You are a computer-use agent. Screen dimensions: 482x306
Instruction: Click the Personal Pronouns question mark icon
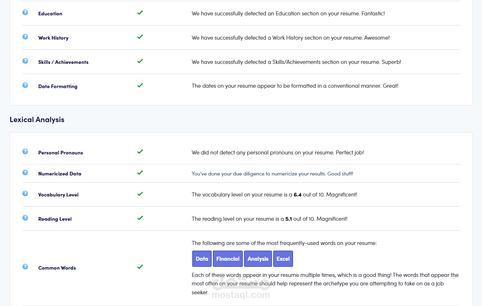(25, 152)
